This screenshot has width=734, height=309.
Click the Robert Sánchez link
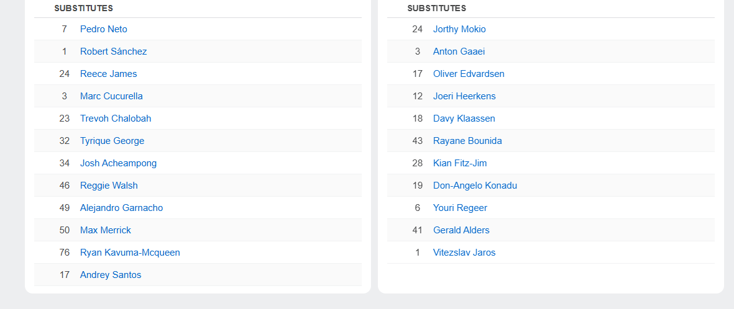click(x=113, y=52)
